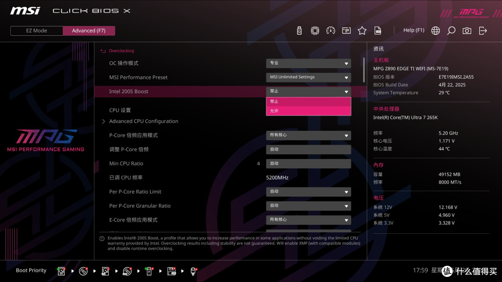Click memory frequency 8000 MT/s value
Viewport: 502px width, 282px height.
[450, 182]
